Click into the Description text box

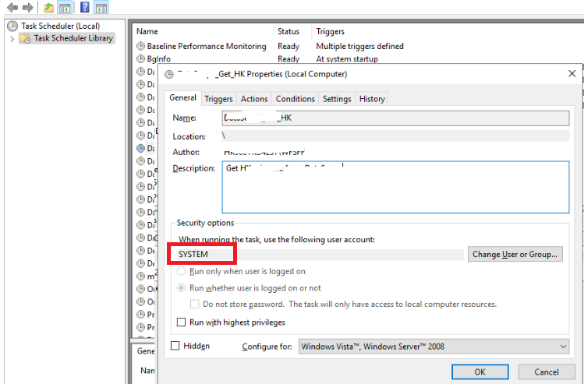click(x=395, y=187)
